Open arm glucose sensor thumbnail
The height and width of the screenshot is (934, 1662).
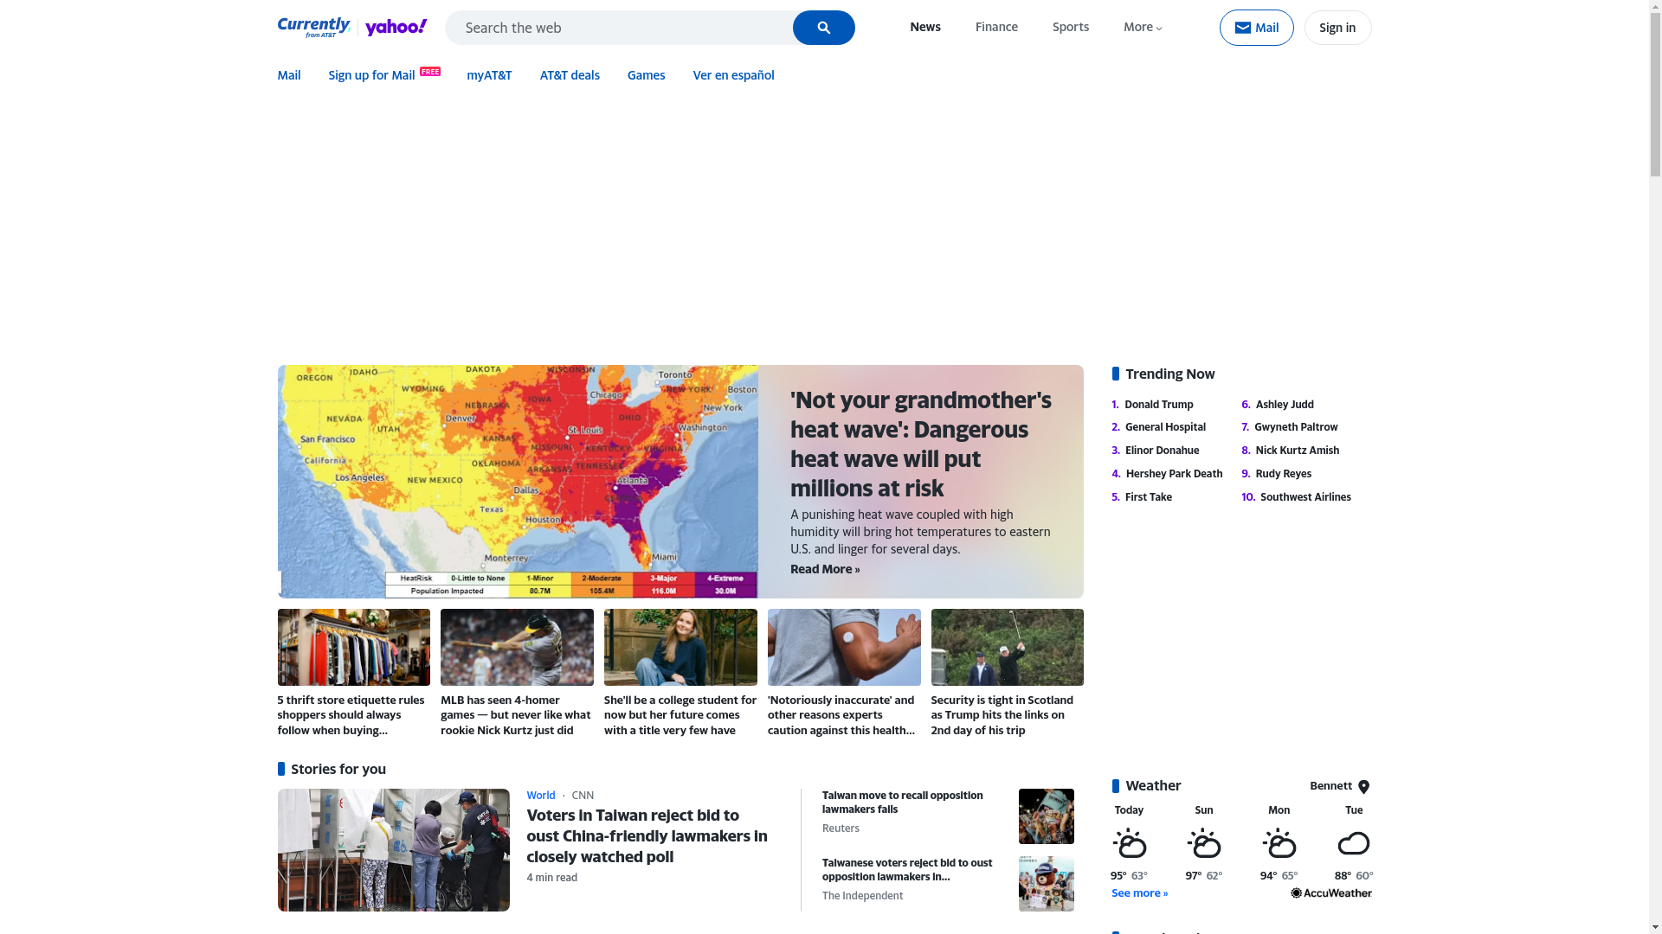click(x=844, y=647)
